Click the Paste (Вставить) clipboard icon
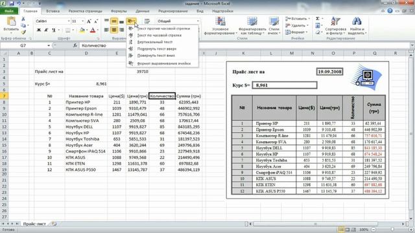Screen dimensions: 415x233 coord(11,21)
